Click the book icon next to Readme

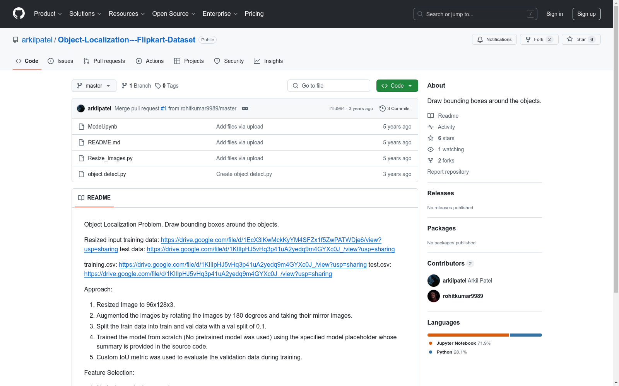[431, 116]
